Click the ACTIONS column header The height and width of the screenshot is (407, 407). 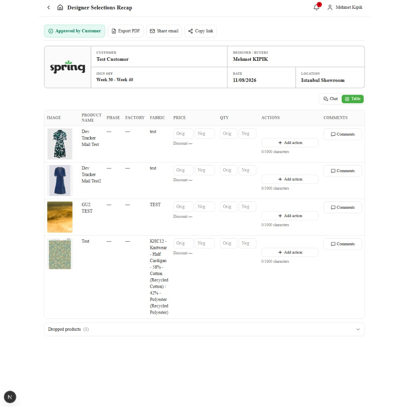pos(270,118)
